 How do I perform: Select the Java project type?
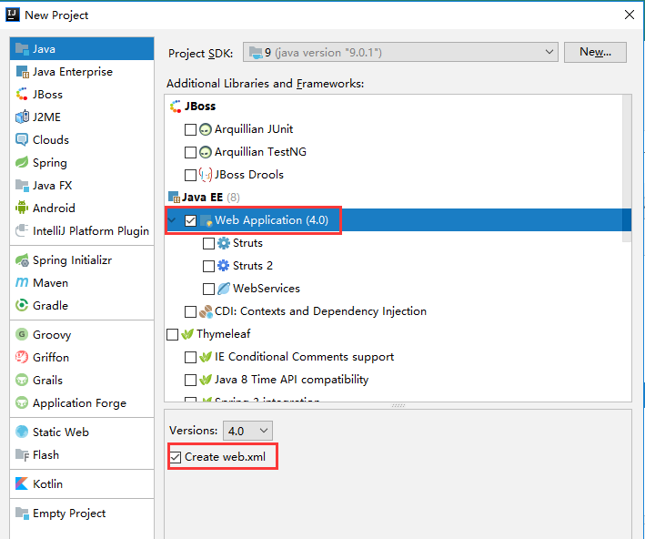coord(82,48)
